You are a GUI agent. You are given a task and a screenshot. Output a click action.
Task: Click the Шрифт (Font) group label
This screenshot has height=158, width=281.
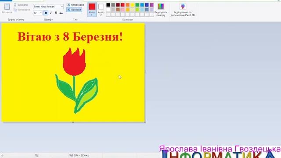[48, 19]
